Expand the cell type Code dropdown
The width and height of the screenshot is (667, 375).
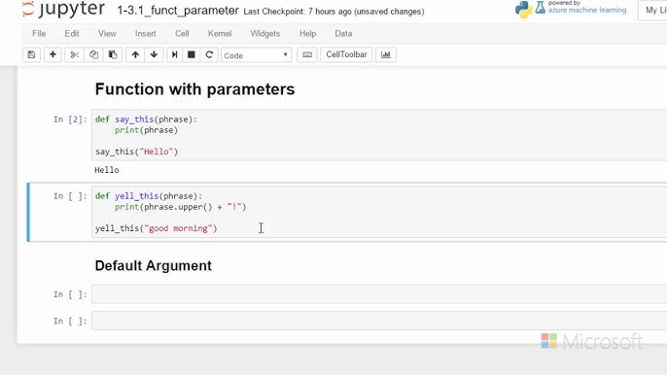[x=256, y=55]
